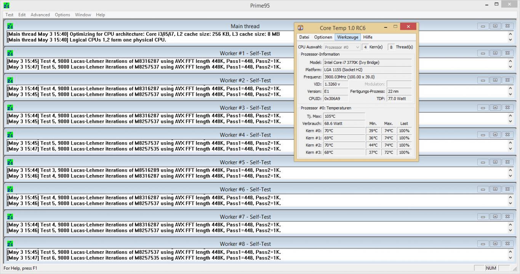This screenshot has height=274, width=520.
Task: Click the Worker #5 window icon
Action: (10, 162)
